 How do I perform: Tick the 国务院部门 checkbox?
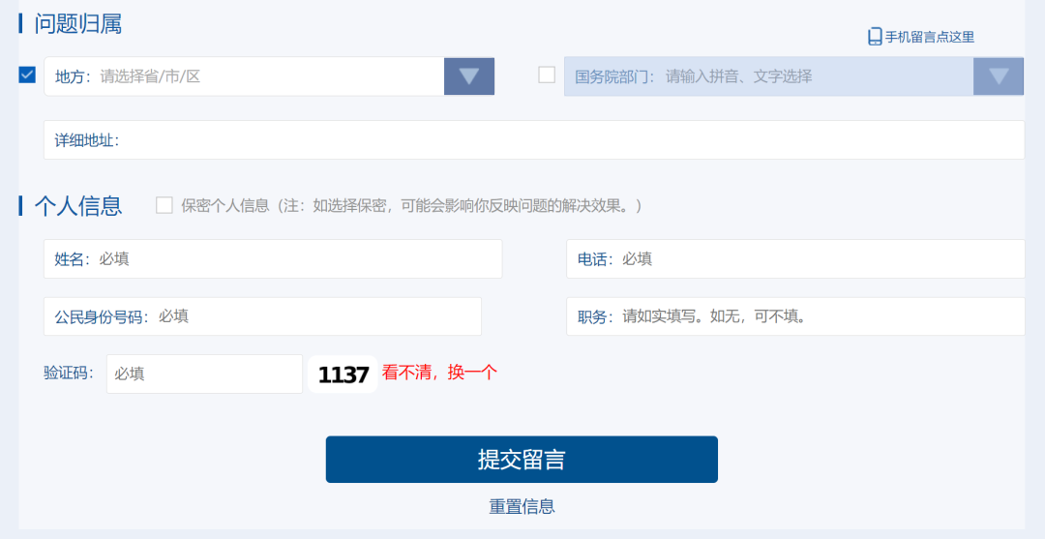547,75
